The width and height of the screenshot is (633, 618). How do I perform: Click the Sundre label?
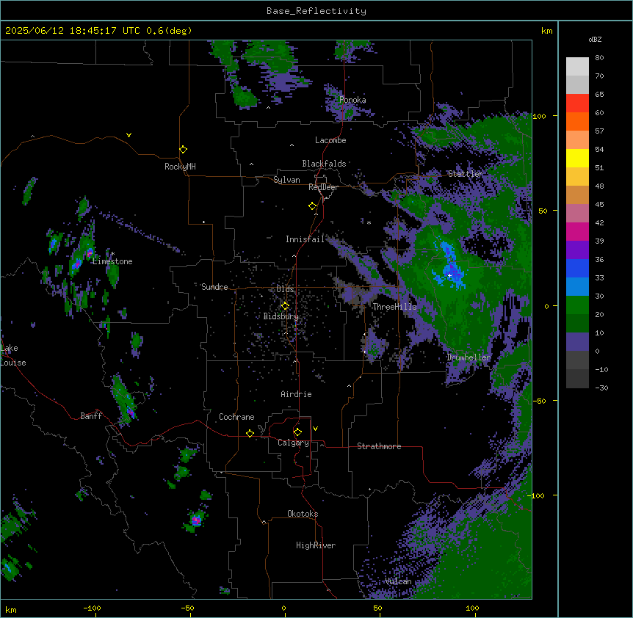(214, 287)
